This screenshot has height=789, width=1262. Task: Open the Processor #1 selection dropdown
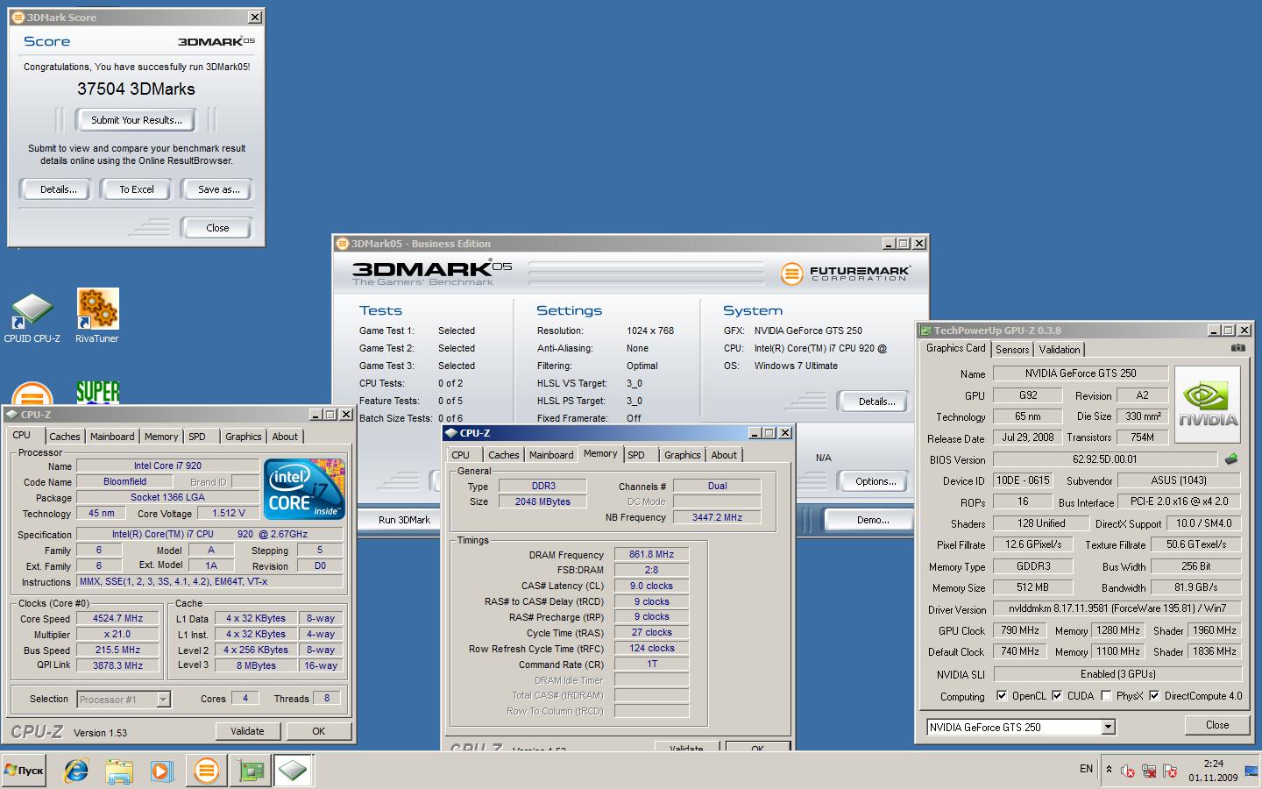pyautogui.click(x=163, y=699)
